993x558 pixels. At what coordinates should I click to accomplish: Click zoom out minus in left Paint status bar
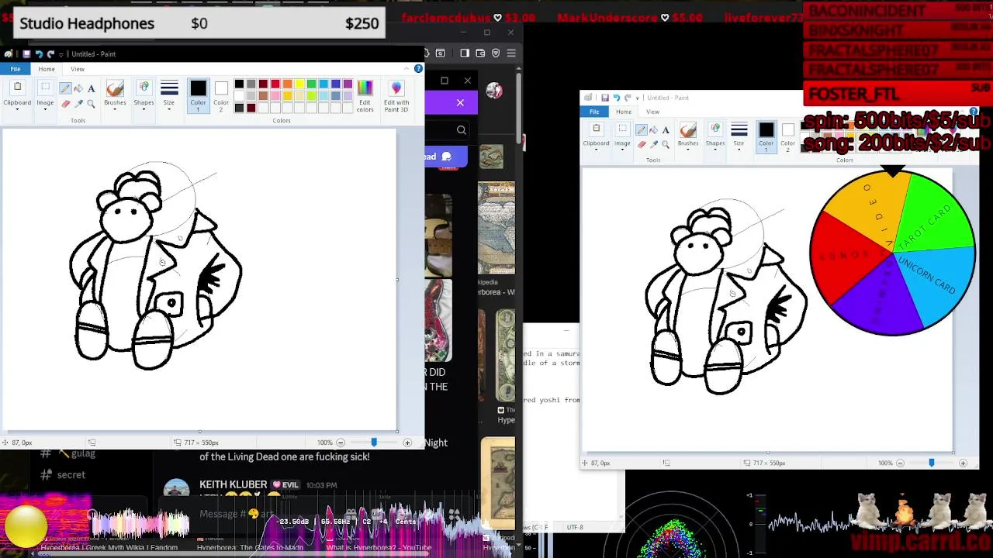click(x=340, y=443)
